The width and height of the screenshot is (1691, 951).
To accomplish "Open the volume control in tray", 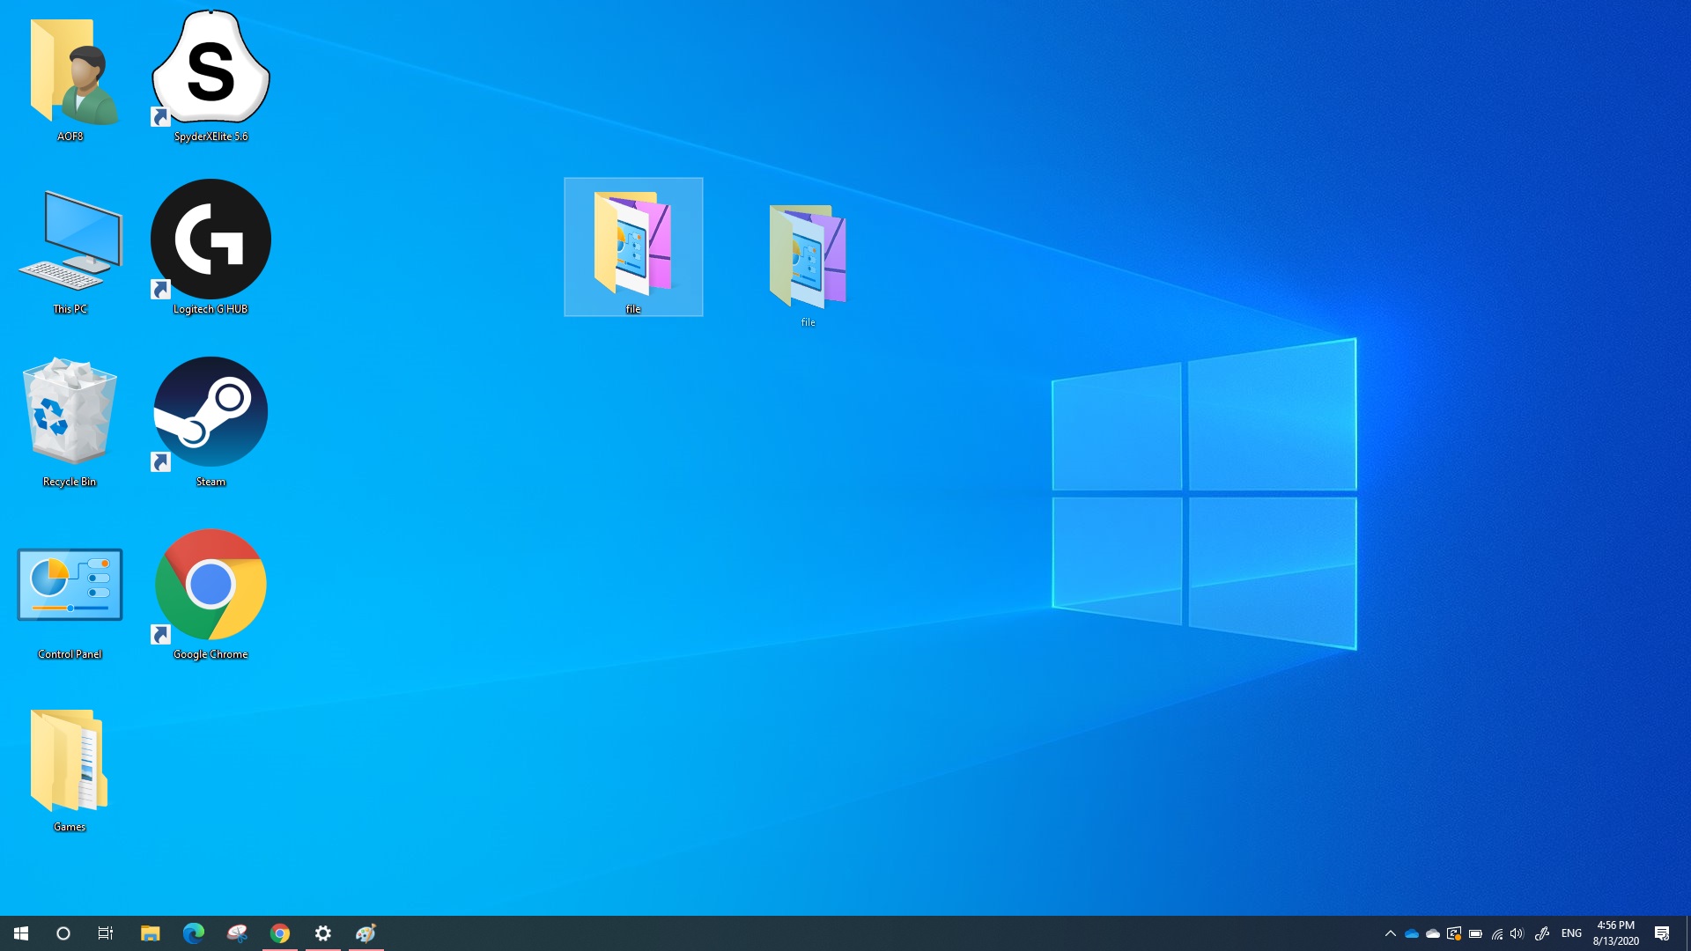I will 1517,933.
